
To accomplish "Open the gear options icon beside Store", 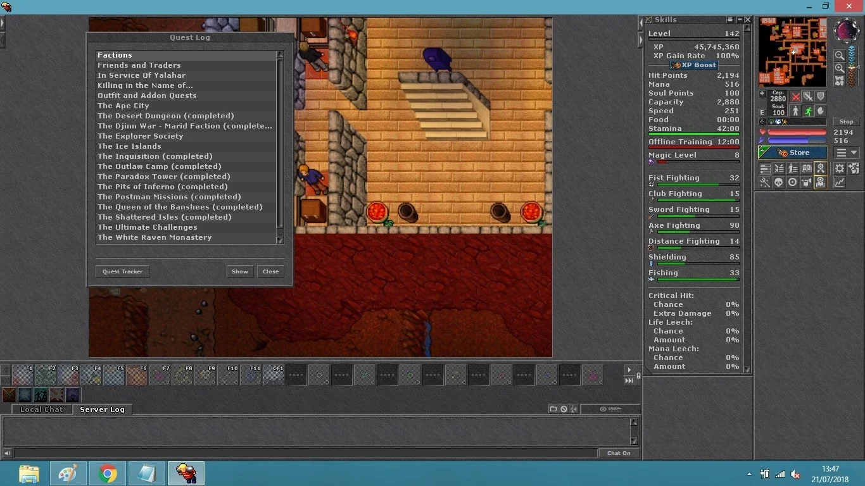I will coord(840,168).
